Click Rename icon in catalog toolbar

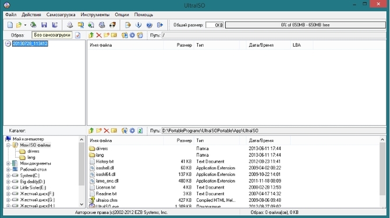tap(114, 131)
